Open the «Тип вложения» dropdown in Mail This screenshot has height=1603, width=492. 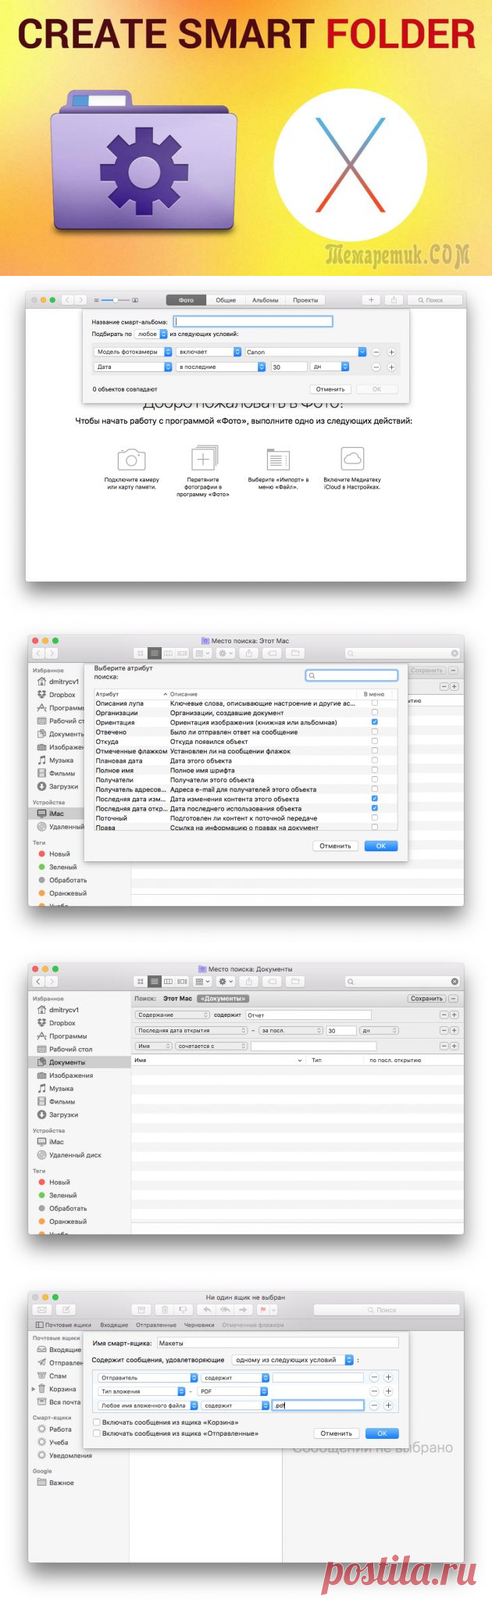click(142, 1392)
